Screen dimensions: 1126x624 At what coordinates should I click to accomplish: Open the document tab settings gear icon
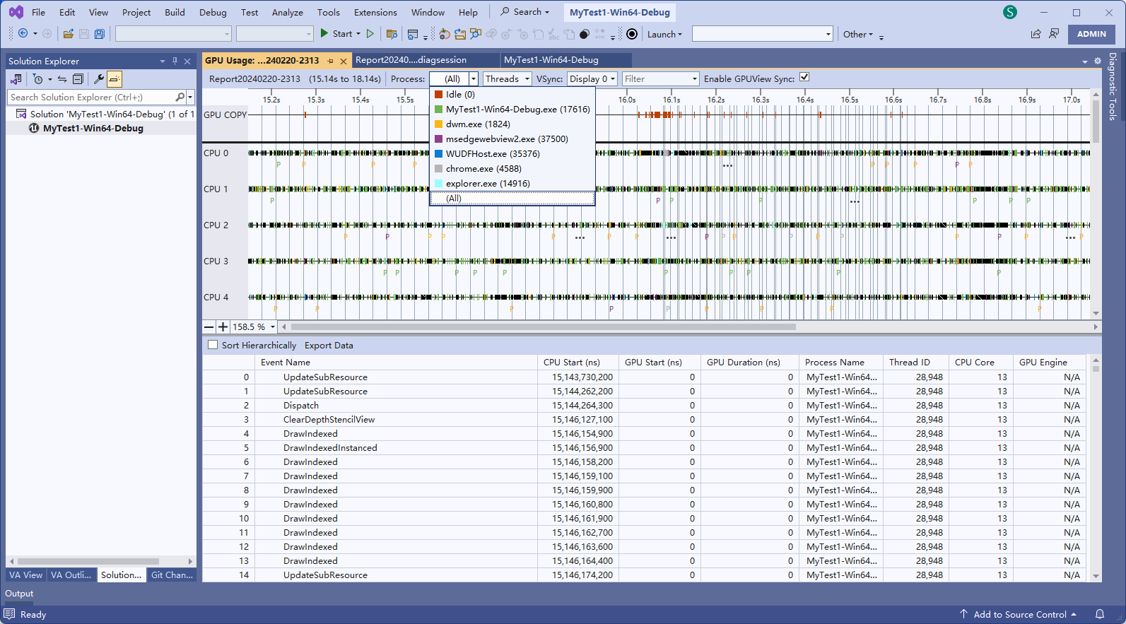1098,61
